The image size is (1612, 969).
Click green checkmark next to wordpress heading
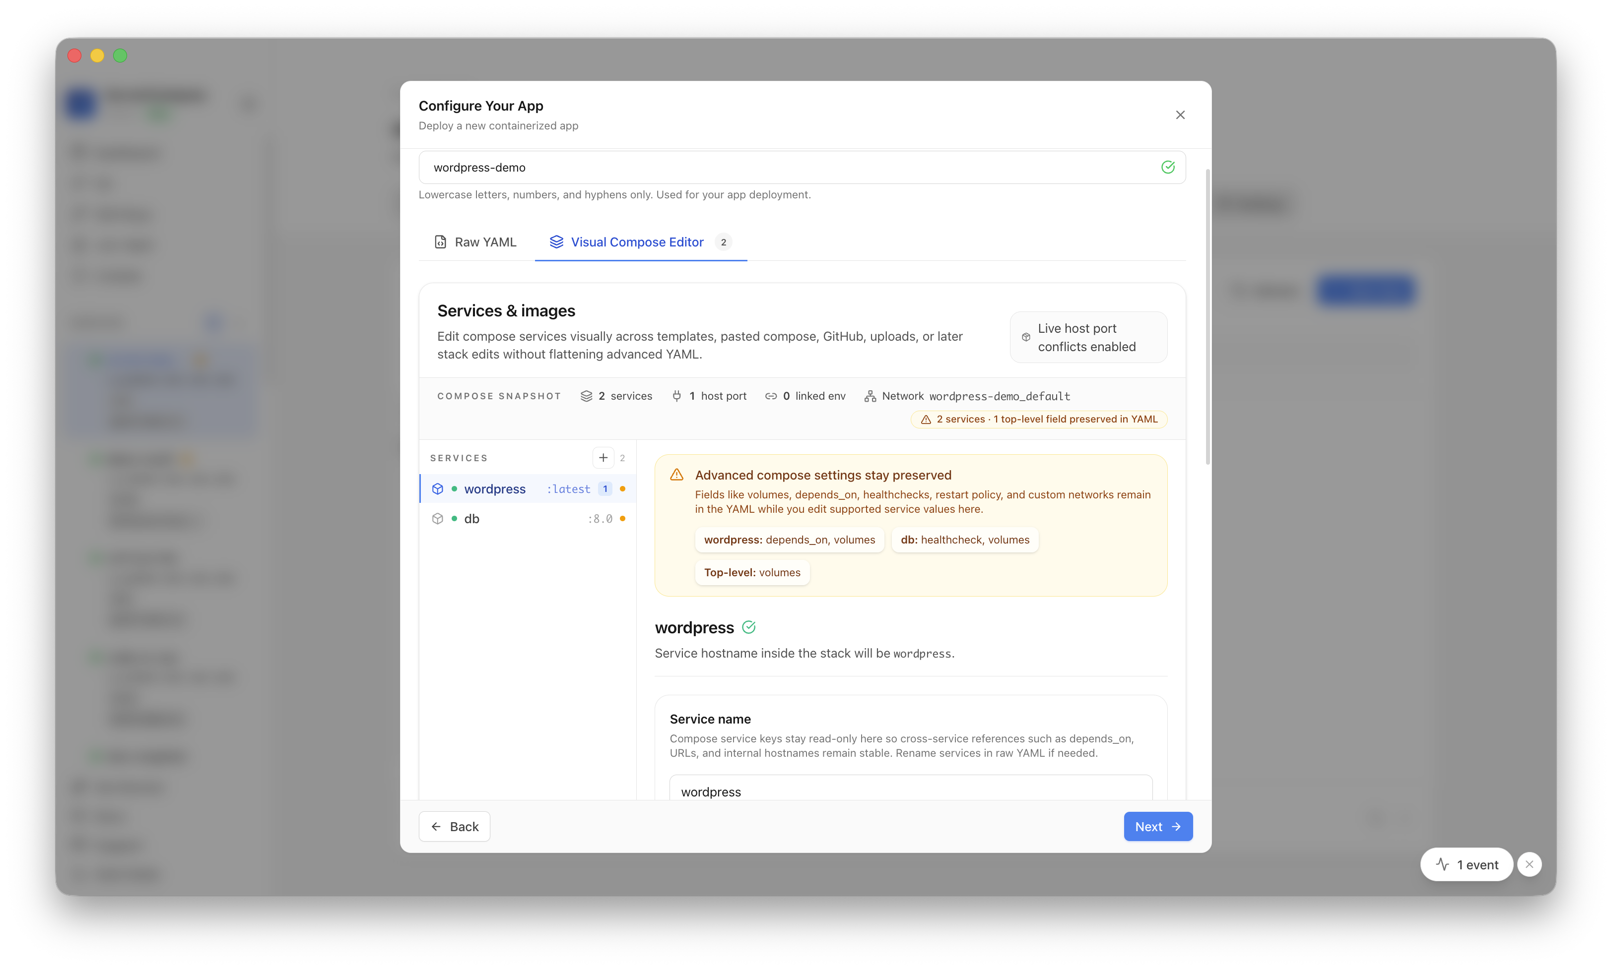[x=749, y=627]
